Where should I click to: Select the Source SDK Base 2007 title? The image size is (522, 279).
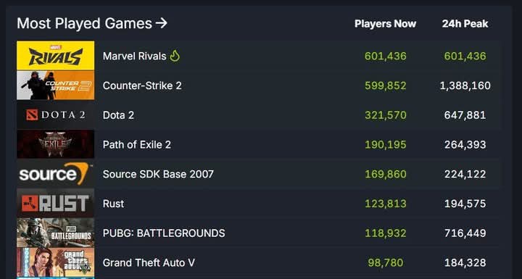click(x=158, y=174)
